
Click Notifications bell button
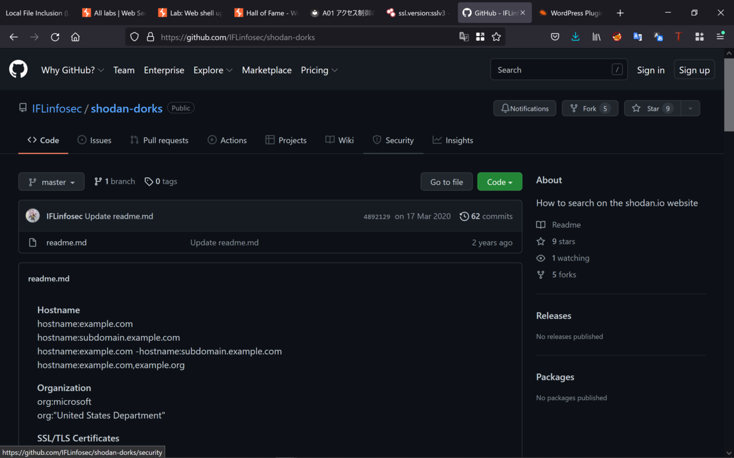525,108
